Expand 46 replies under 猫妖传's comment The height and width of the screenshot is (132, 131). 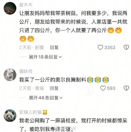(x=45, y=98)
